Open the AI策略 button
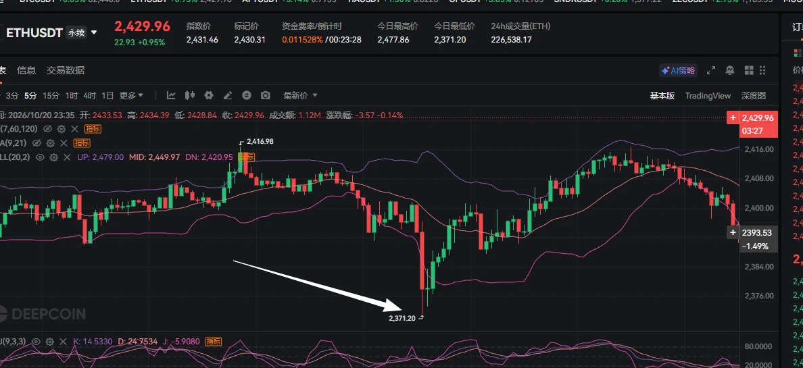The height and width of the screenshot is (368, 803). tap(678, 71)
